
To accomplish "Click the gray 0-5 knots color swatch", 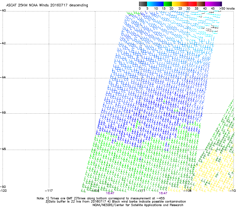I will [x=143, y=4].
